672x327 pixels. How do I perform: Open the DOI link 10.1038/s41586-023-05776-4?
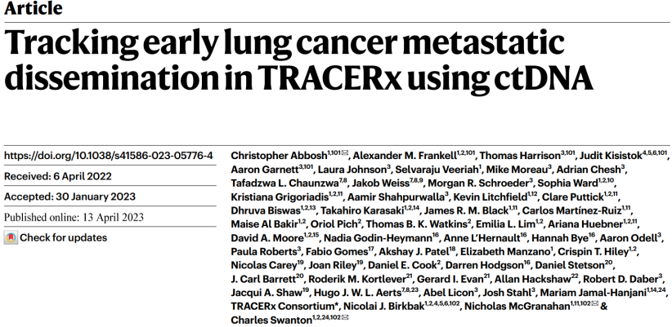click(109, 156)
